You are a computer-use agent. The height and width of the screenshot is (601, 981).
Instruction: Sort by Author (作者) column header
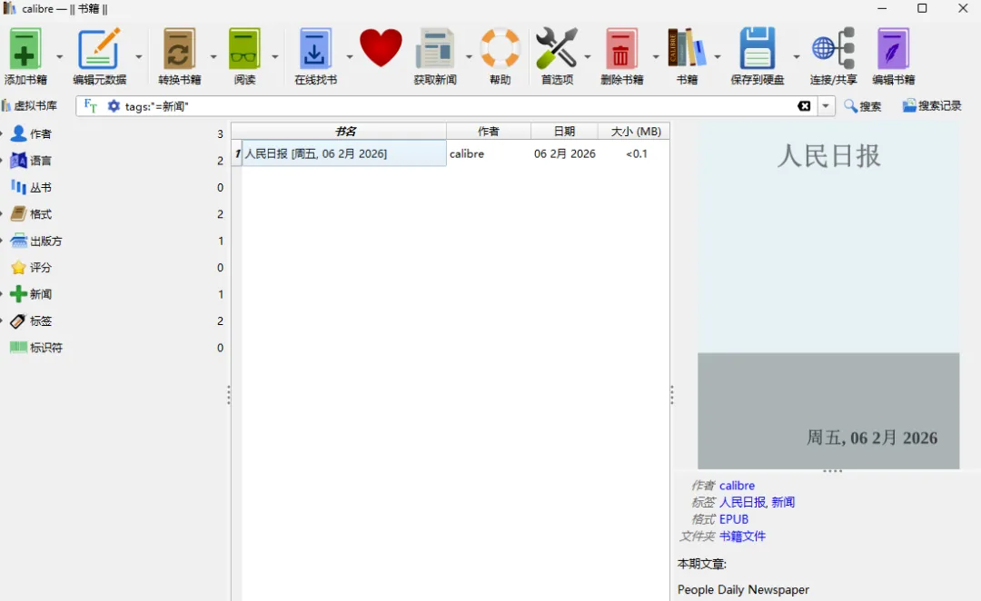pyautogui.click(x=489, y=132)
